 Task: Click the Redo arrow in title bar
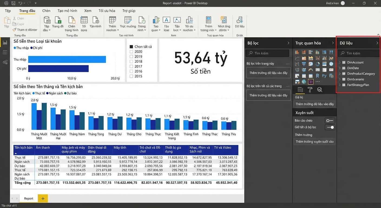coord(29,3)
